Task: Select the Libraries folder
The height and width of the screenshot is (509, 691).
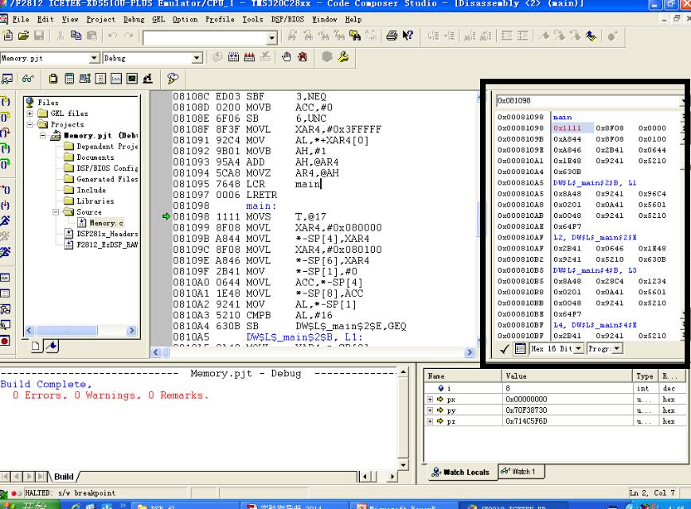Action: [x=96, y=201]
